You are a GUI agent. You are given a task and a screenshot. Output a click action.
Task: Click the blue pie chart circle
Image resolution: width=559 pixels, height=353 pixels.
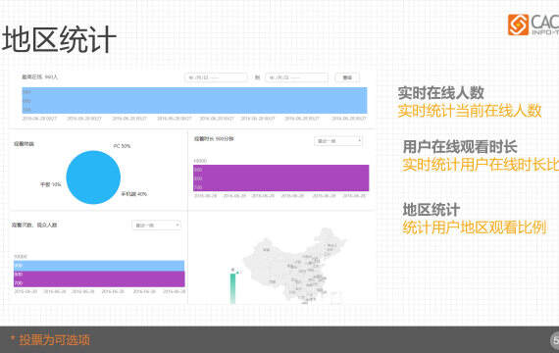click(93, 177)
